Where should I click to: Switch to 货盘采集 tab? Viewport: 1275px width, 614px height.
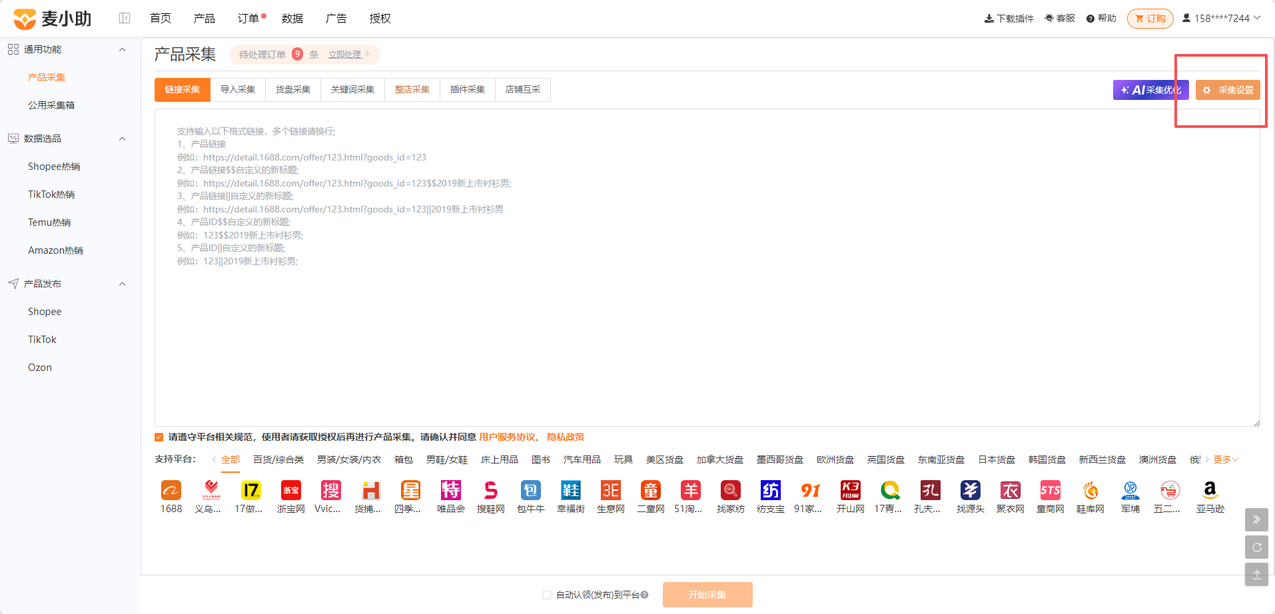coord(293,89)
